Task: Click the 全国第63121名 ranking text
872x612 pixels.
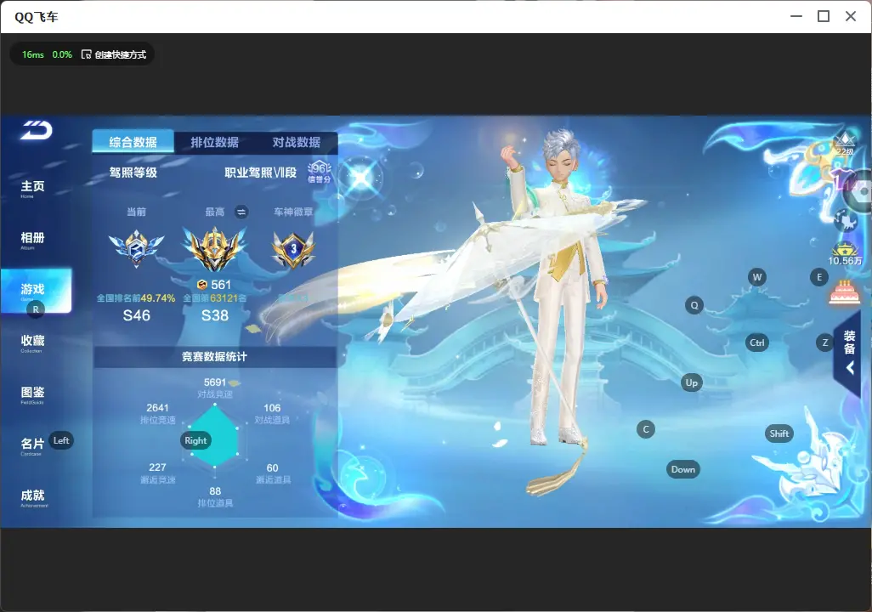Action: 215,298
